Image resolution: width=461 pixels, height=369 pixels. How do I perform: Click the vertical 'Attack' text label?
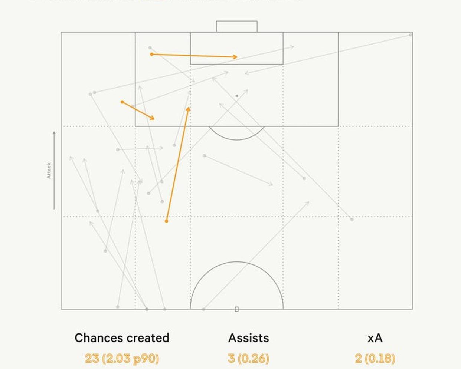pyautogui.click(x=49, y=171)
